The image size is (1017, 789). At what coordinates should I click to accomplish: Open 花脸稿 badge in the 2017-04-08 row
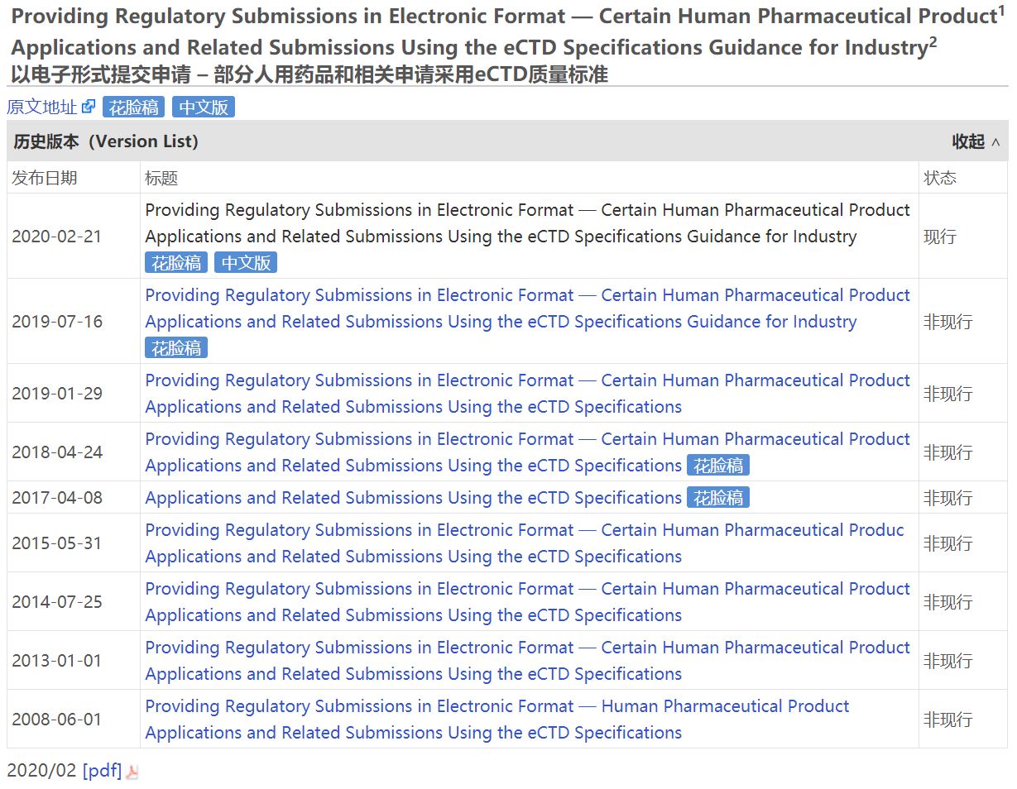click(x=717, y=498)
